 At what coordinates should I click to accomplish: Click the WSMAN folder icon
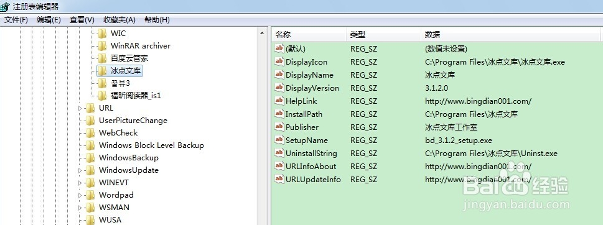point(90,208)
